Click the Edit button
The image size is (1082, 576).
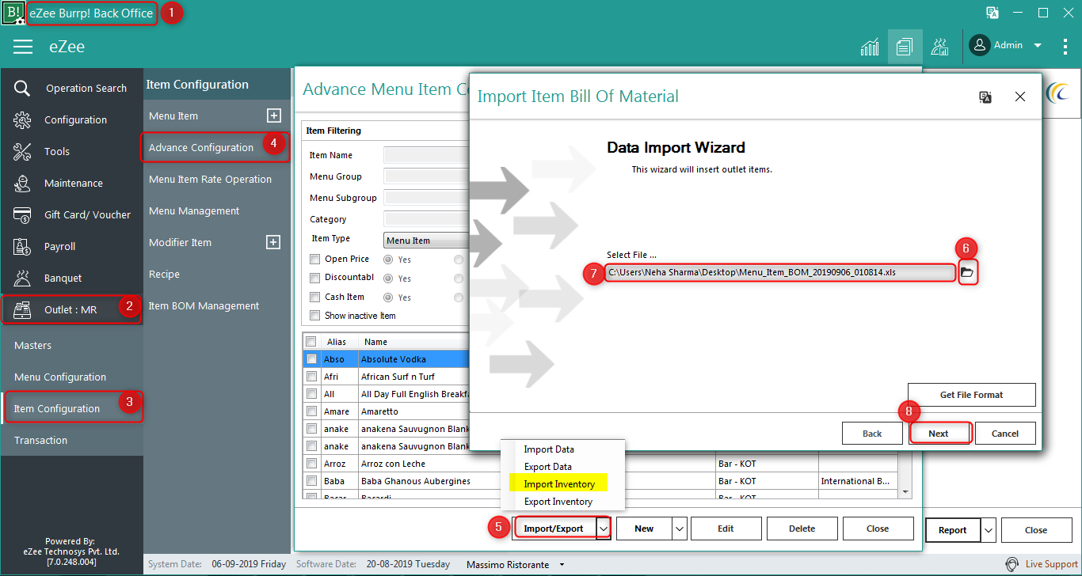click(726, 529)
